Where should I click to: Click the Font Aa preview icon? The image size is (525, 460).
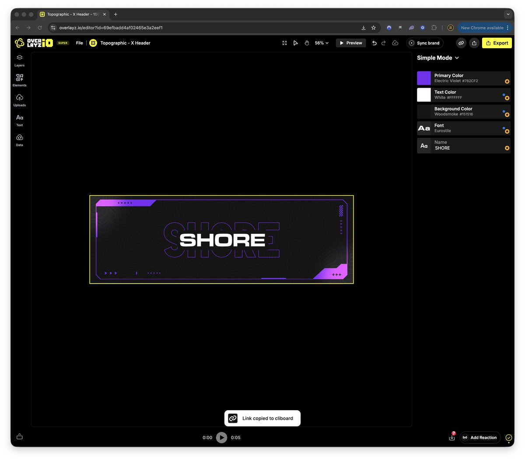(x=424, y=128)
